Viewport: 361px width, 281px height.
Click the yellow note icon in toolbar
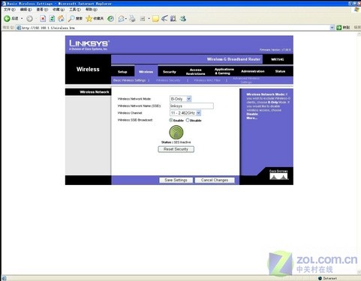pos(155,19)
